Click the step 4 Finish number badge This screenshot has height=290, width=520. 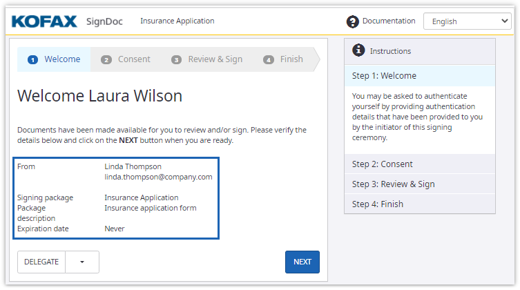269,59
